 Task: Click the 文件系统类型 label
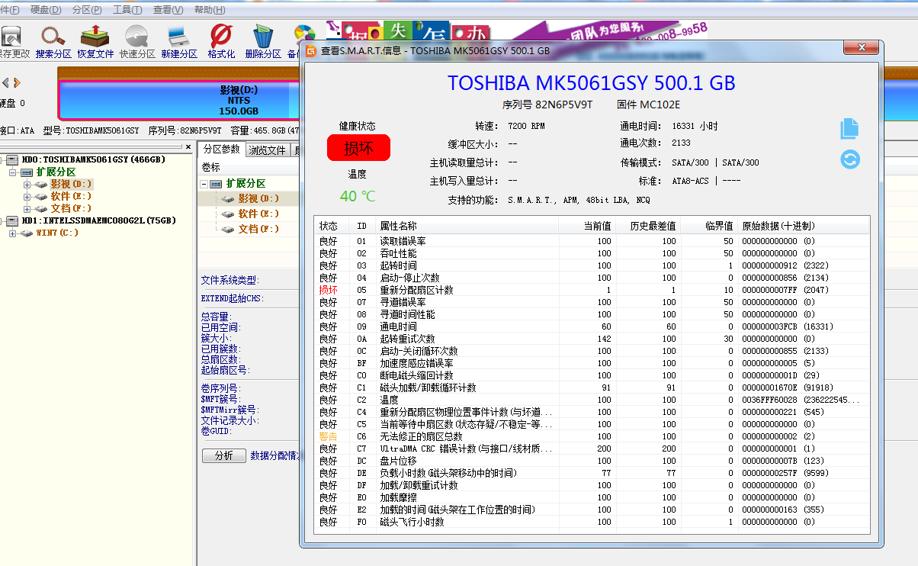point(230,281)
